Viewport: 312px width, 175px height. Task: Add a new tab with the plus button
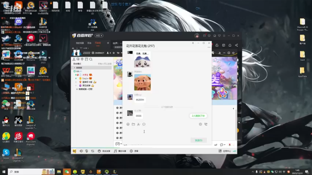click(108, 43)
